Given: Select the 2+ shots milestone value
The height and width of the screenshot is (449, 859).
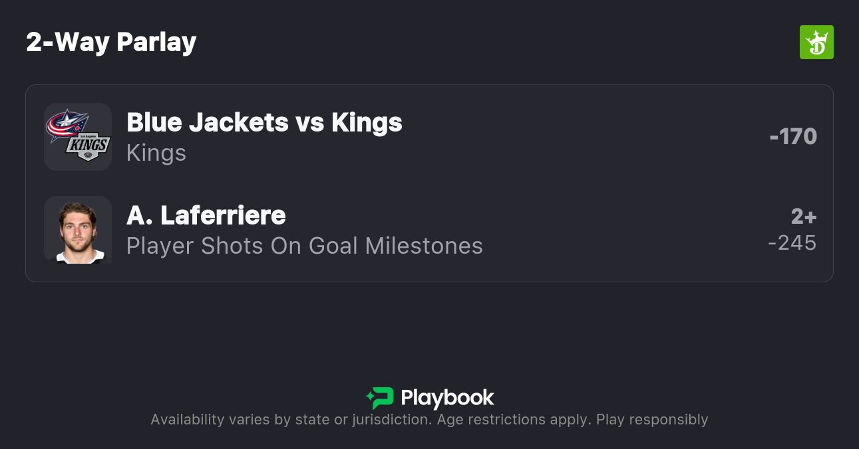Looking at the screenshot, I should pyautogui.click(x=804, y=217).
